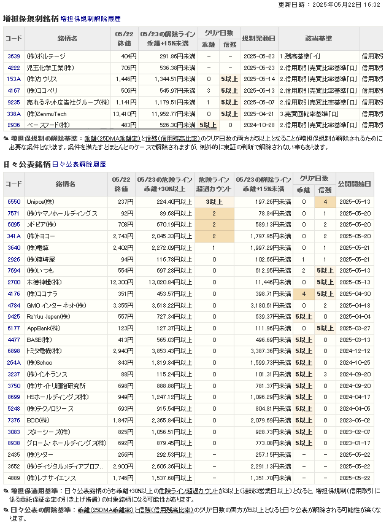Select the 3.売買回転率基準「ロ」 criteria cell
Screen dimensions: 389x528
[x=318, y=114]
